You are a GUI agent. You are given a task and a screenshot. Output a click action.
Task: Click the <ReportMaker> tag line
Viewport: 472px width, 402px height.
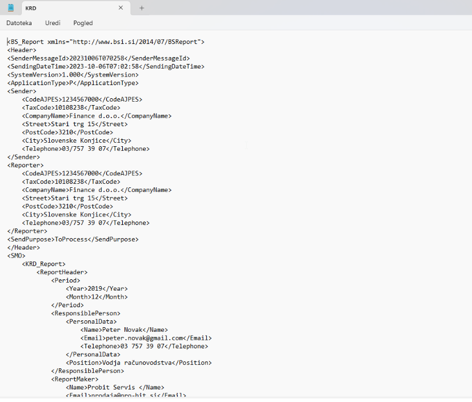[x=75, y=379]
